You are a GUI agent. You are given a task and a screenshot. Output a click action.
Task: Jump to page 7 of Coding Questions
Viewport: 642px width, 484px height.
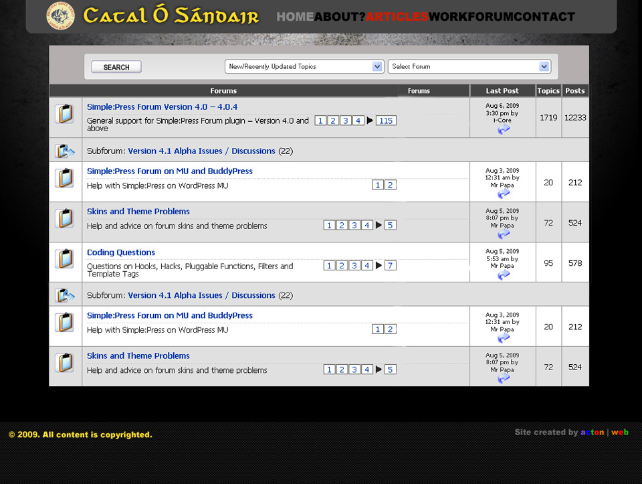(391, 266)
